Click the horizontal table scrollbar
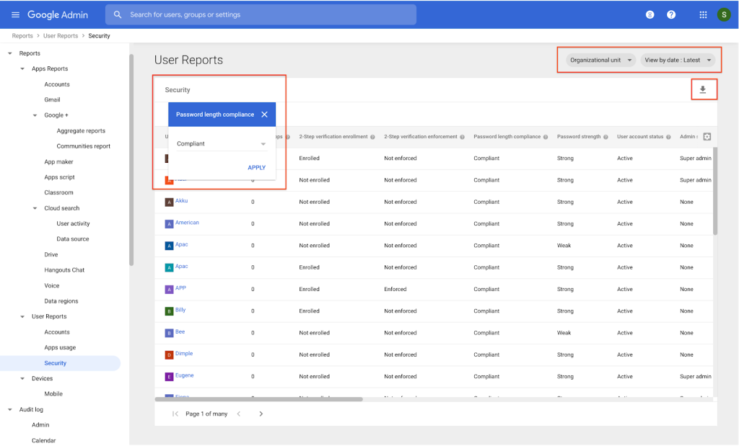This screenshot has height=446, width=739. pos(260,398)
